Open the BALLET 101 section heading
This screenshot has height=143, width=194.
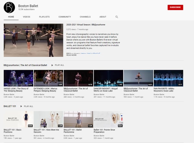[10, 106]
